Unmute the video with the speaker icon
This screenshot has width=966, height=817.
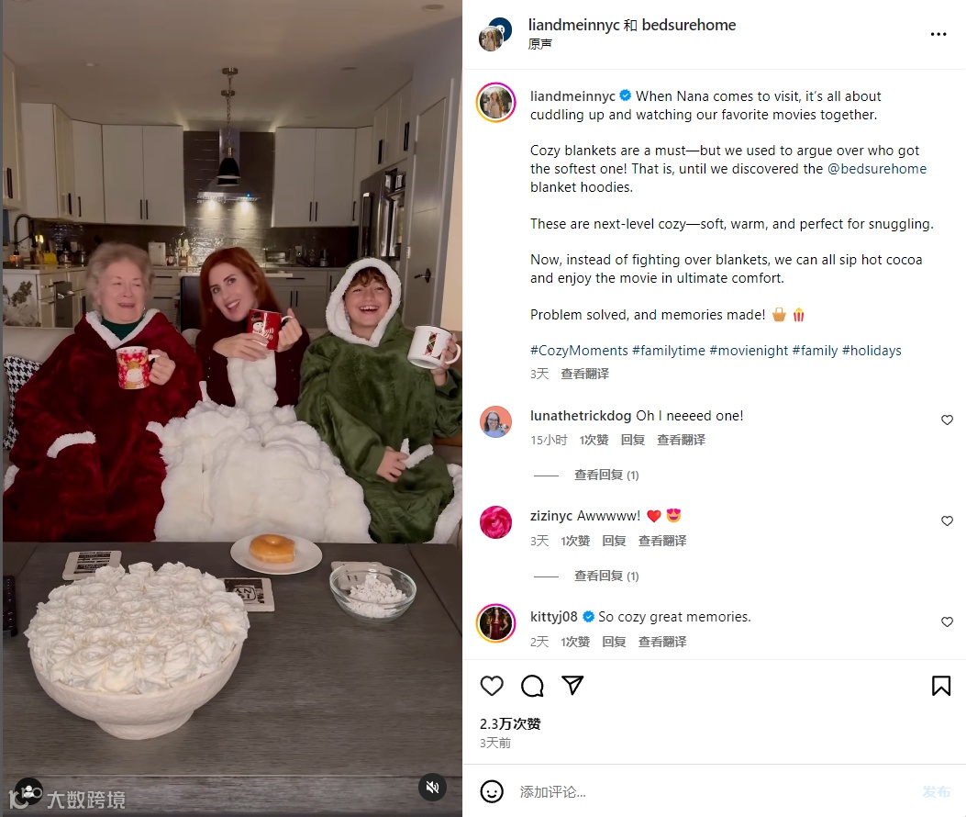432,788
